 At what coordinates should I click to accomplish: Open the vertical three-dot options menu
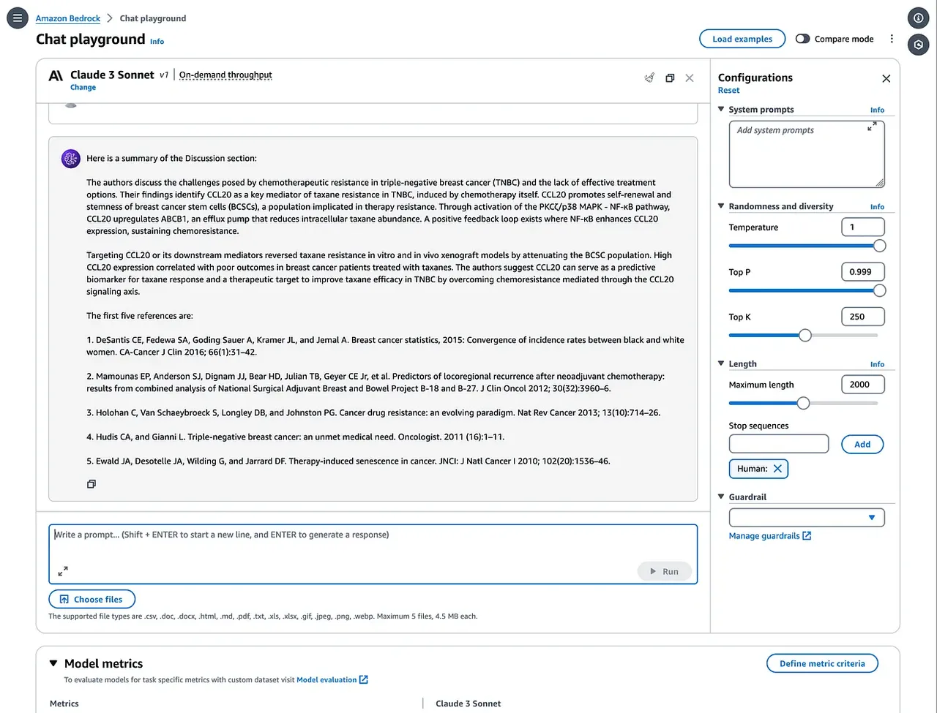[x=892, y=39]
